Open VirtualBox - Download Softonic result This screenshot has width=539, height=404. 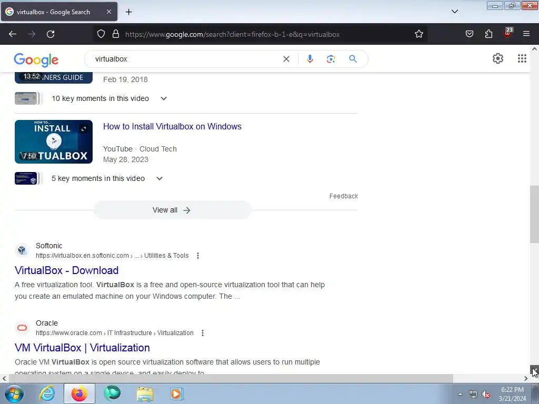(66, 270)
